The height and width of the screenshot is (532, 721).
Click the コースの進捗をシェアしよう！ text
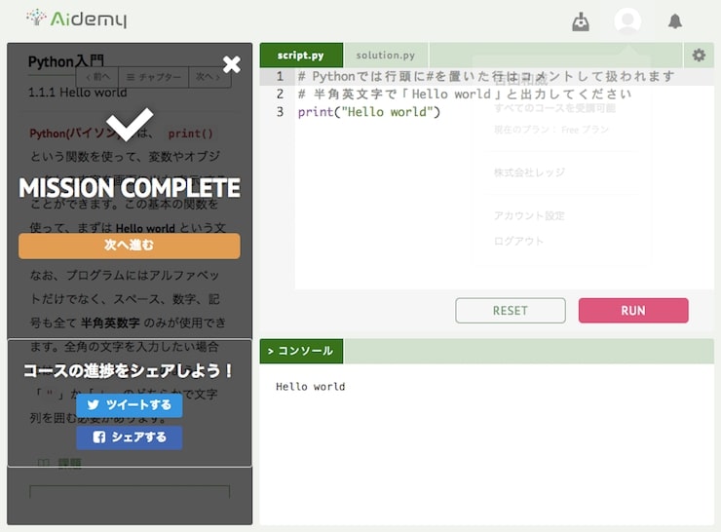click(x=130, y=370)
